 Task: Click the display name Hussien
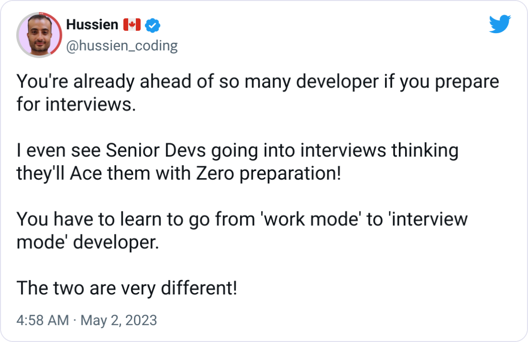click(x=91, y=24)
